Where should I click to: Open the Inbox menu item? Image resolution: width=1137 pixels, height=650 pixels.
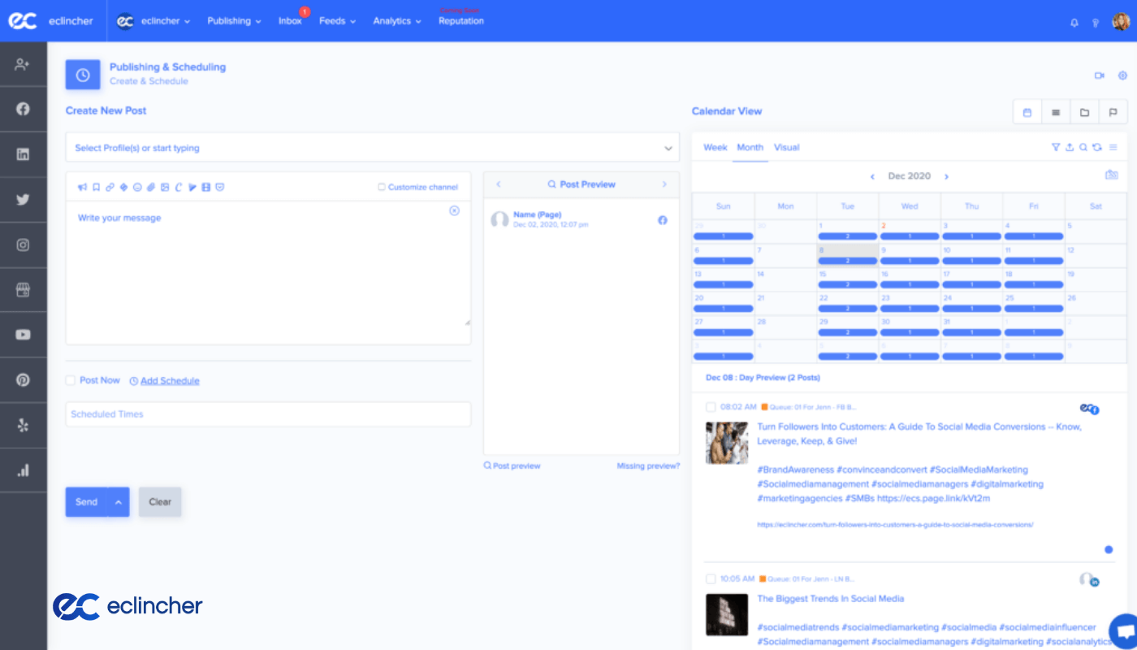(x=290, y=21)
